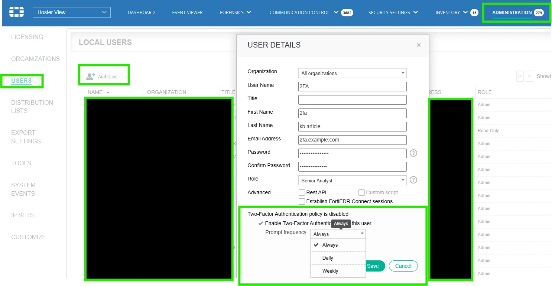The height and width of the screenshot is (286, 552).
Task: Expand the Forensics menu
Action: 249,12
